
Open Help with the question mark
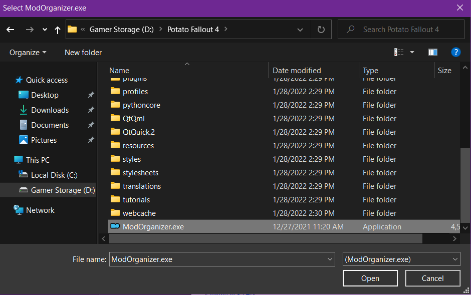[x=455, y=52]
